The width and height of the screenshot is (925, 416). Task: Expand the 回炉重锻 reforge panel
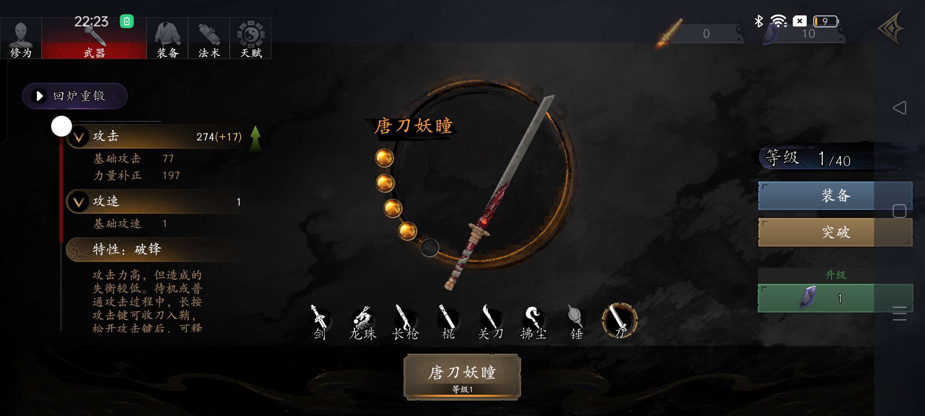point(75,96)
